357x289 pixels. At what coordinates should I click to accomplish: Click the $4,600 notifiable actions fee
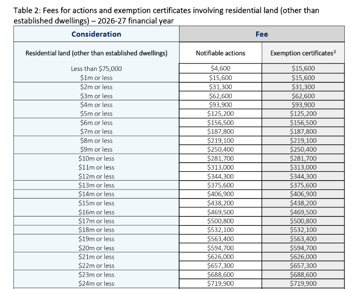(x=220, y=68)
